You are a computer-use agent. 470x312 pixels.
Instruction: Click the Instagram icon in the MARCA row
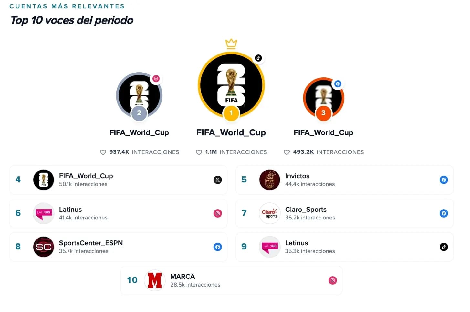click(333, 280)
